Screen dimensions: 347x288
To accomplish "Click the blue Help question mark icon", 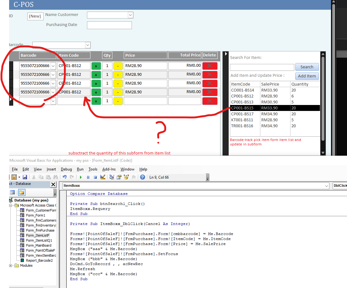I will 143,177.
